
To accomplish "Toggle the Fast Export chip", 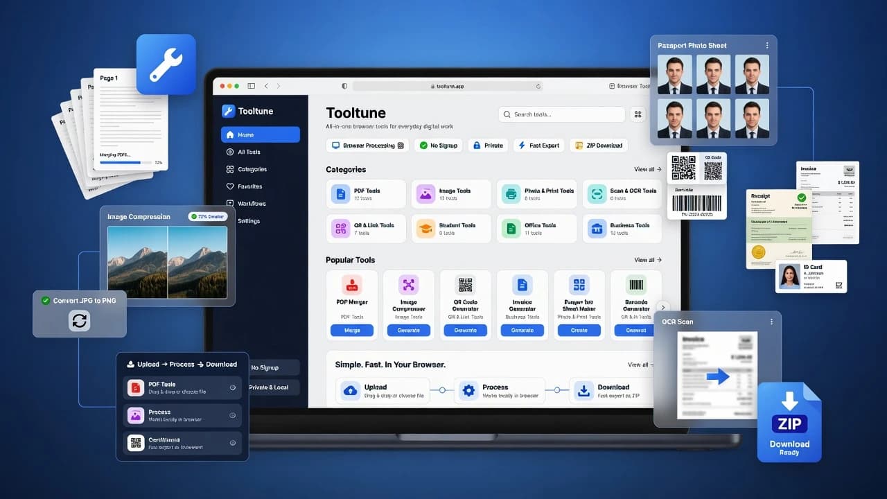I will (538, 146).
